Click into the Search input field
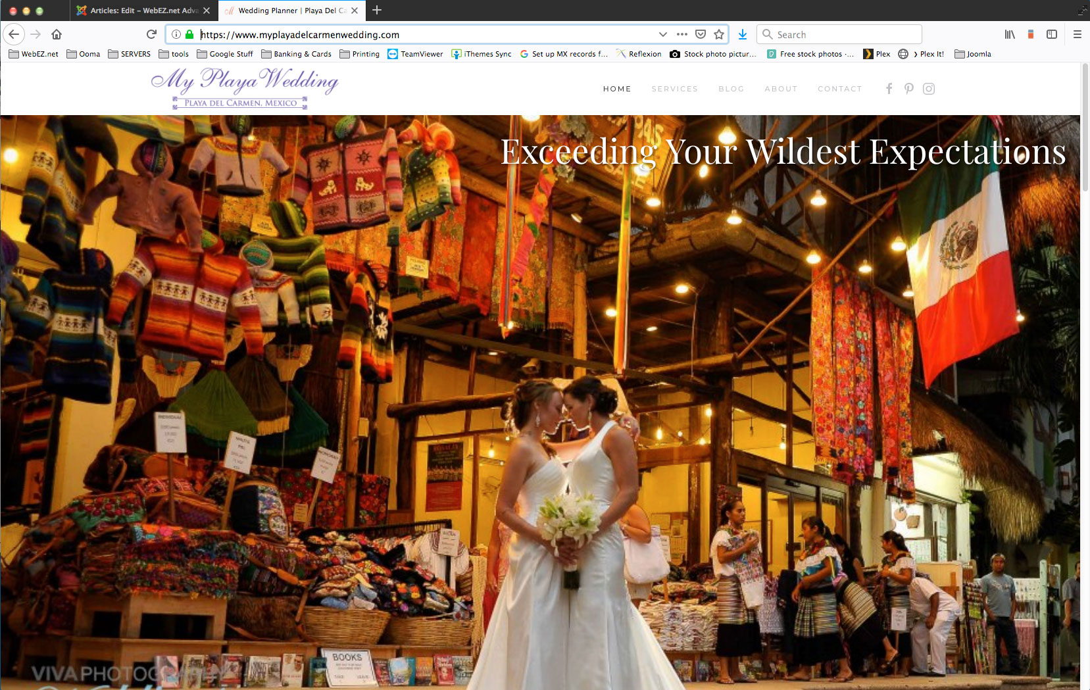 [845, 34]
